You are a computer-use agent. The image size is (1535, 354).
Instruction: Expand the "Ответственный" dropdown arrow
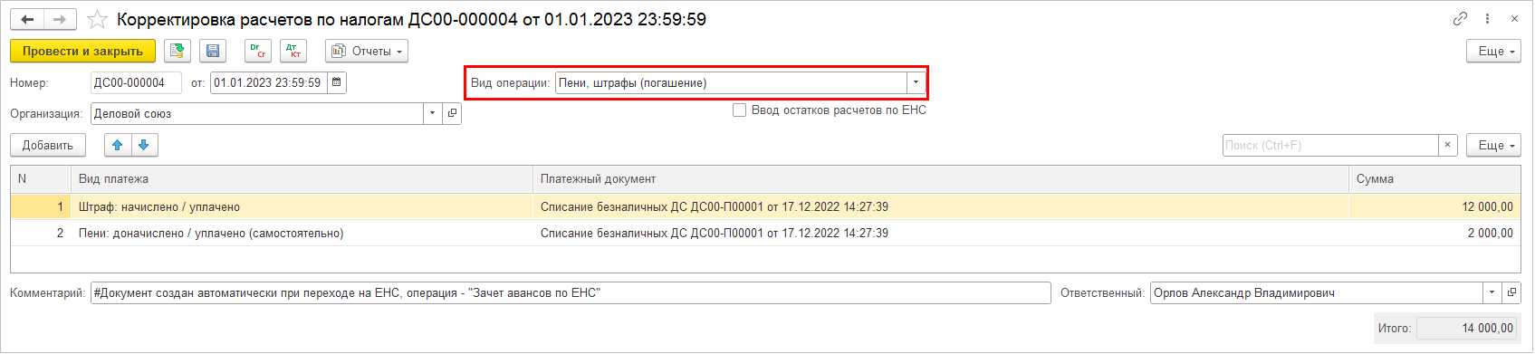(1492, 292)
